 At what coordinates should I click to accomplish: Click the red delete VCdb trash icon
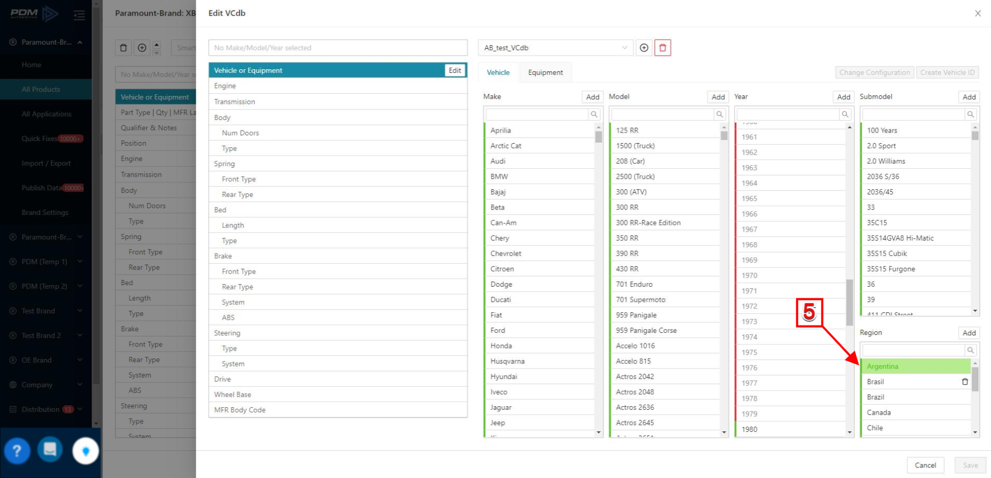click(663, 48)
